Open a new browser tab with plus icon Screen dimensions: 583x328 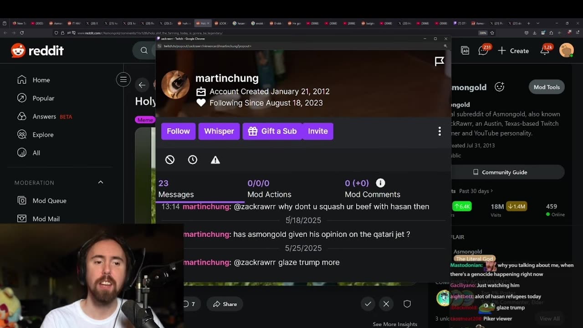(529, 23)
